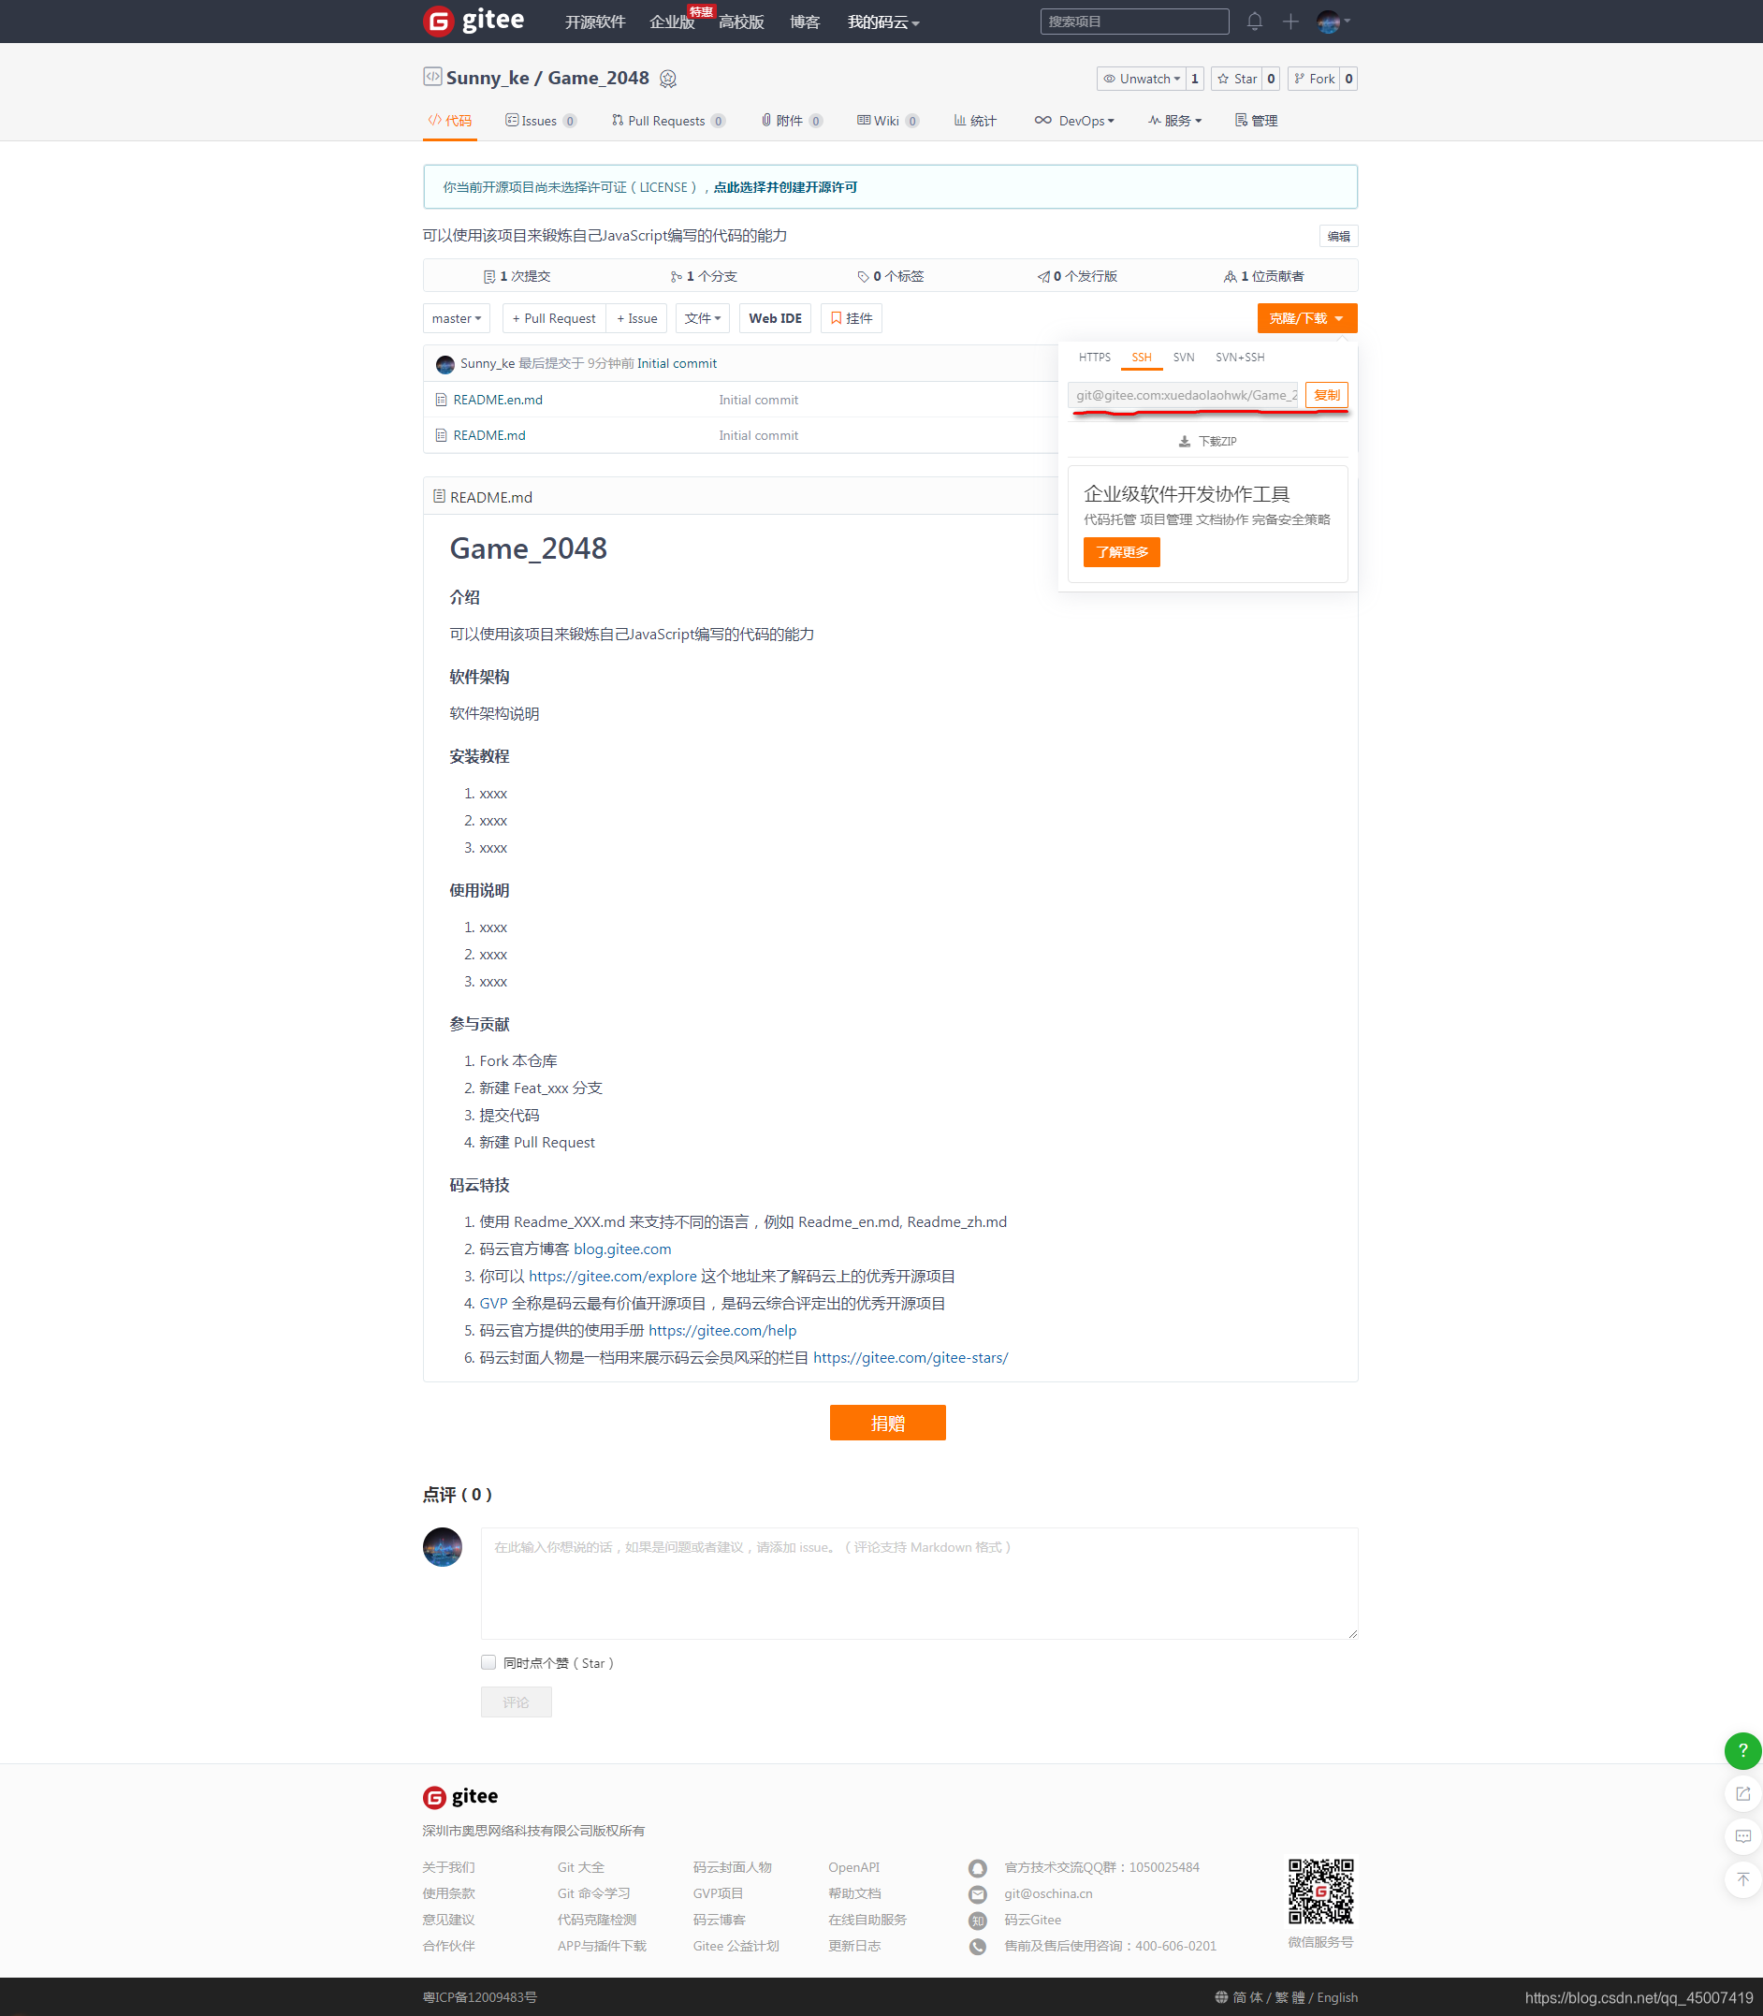Open the Pull Requests tab
The width and height of the screenshot is (1763, 2016).
(x=668, y=121)
